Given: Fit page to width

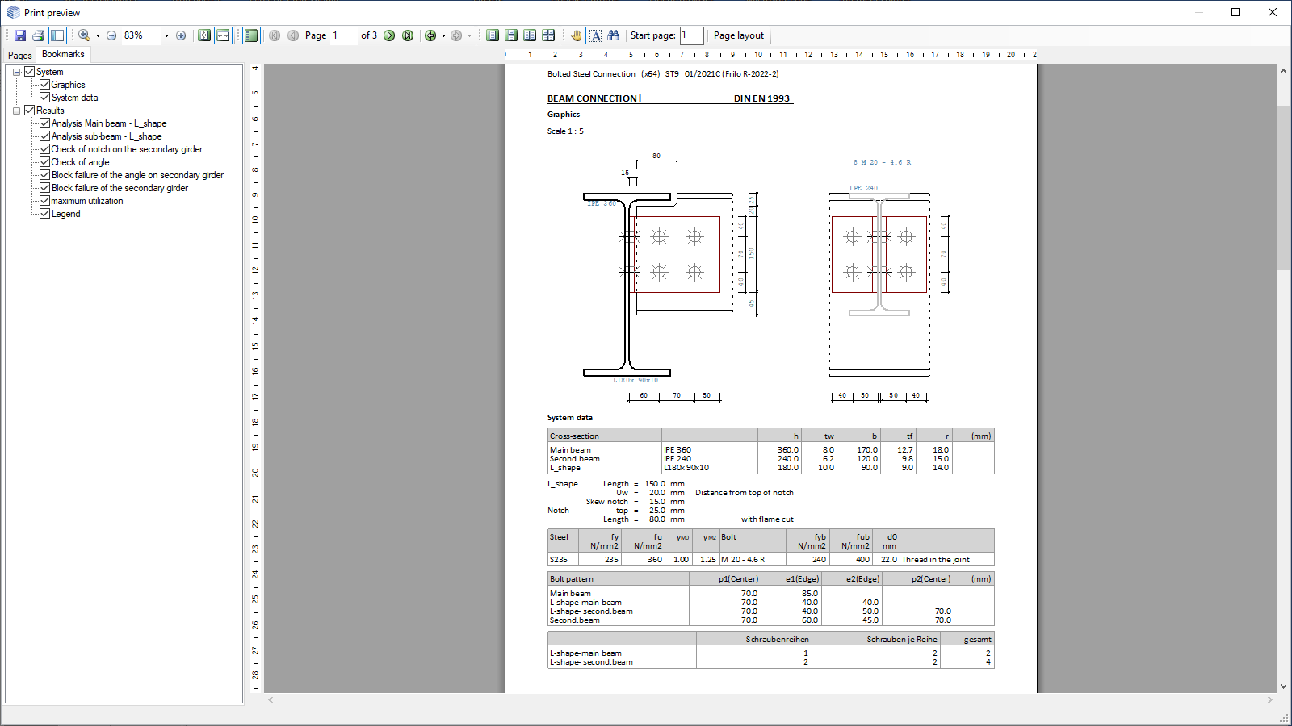Looking at the screenshot, I should coord(223,35).
